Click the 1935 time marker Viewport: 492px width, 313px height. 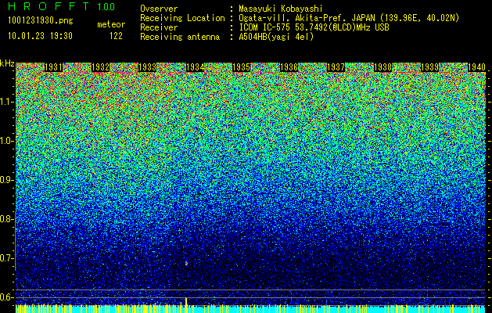pos(241,67)
